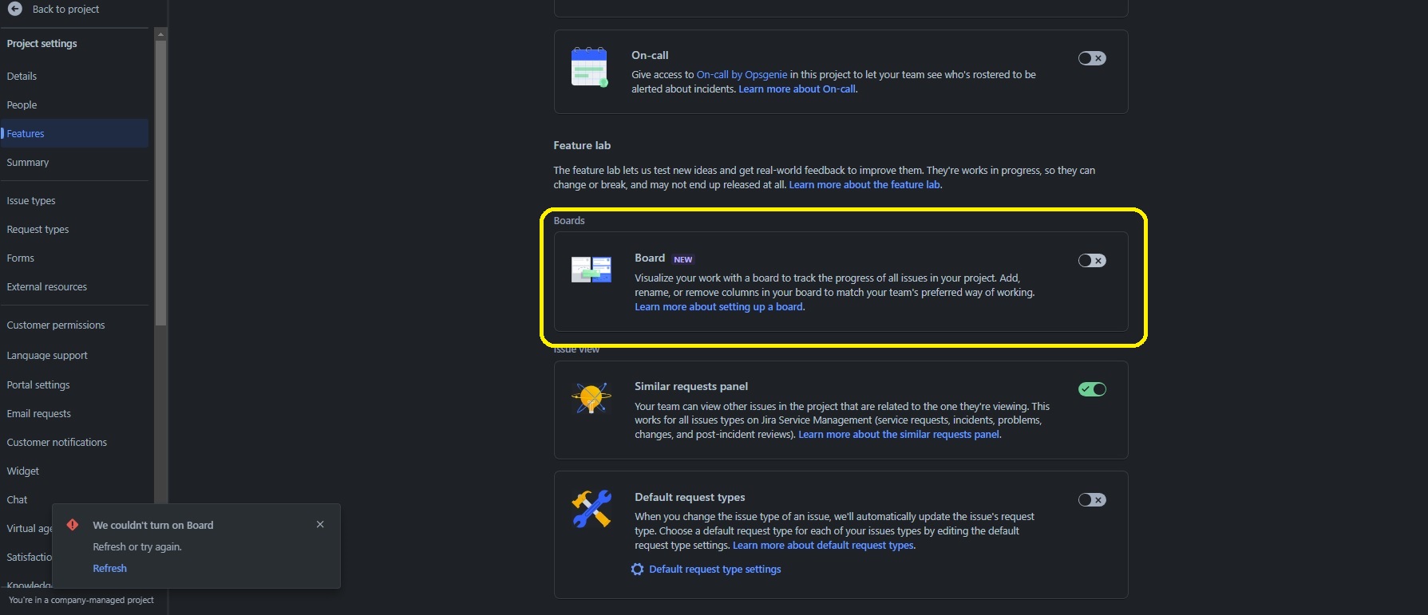Dismiss the 'We couldn't turn on Board' notification
The height and width of the screenshot is (615, 1428).
point(320,525)
